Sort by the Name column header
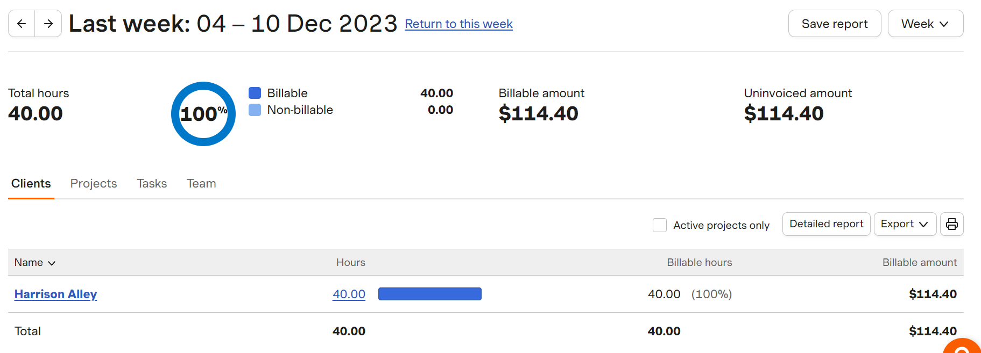This screenshot has width=981, height=353. (x=34, y=262)
